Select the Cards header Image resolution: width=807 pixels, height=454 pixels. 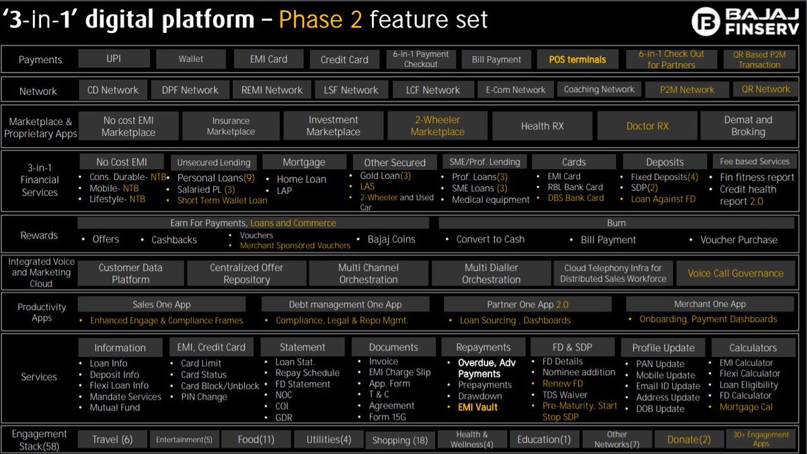coord(574,162)
